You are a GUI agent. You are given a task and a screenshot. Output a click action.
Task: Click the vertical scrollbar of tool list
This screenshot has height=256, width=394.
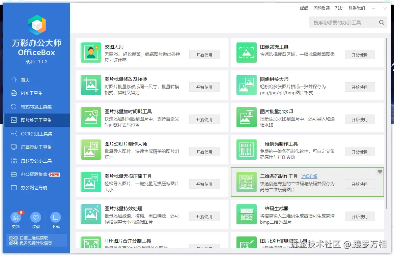pos(387,123)
